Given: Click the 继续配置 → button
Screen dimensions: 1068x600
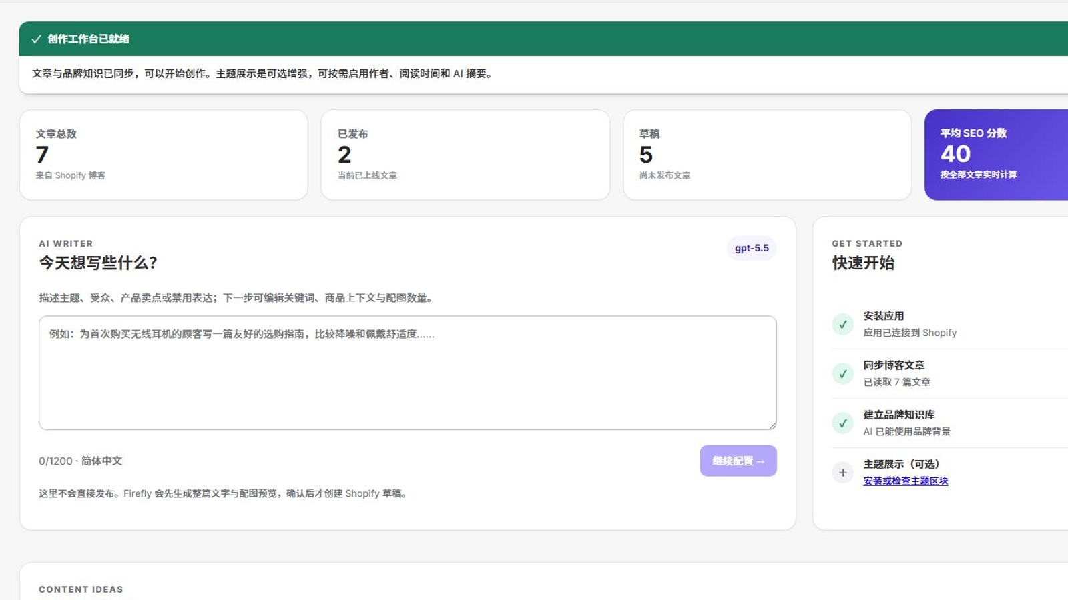Looking at the screenshot, I should 738,461.
